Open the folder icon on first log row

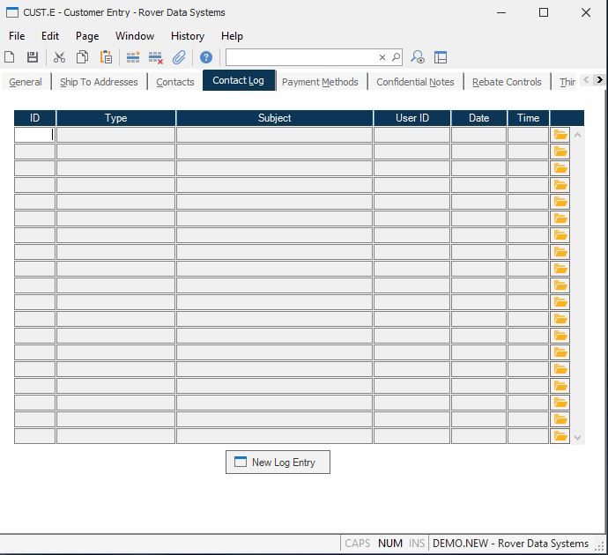pos(560,135)
